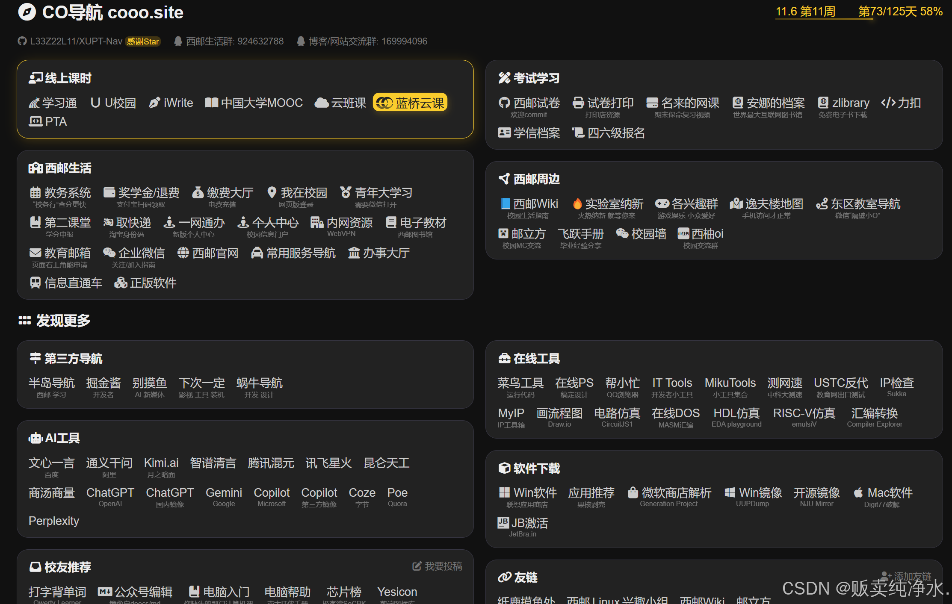Open the GitHub icon next to L33Z22L11/XUPT-Nav
This screenshot has width=952, height=604.
(22, 41)
